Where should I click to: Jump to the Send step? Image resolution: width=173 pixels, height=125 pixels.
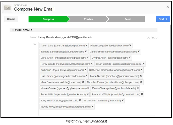coord(127,19)
